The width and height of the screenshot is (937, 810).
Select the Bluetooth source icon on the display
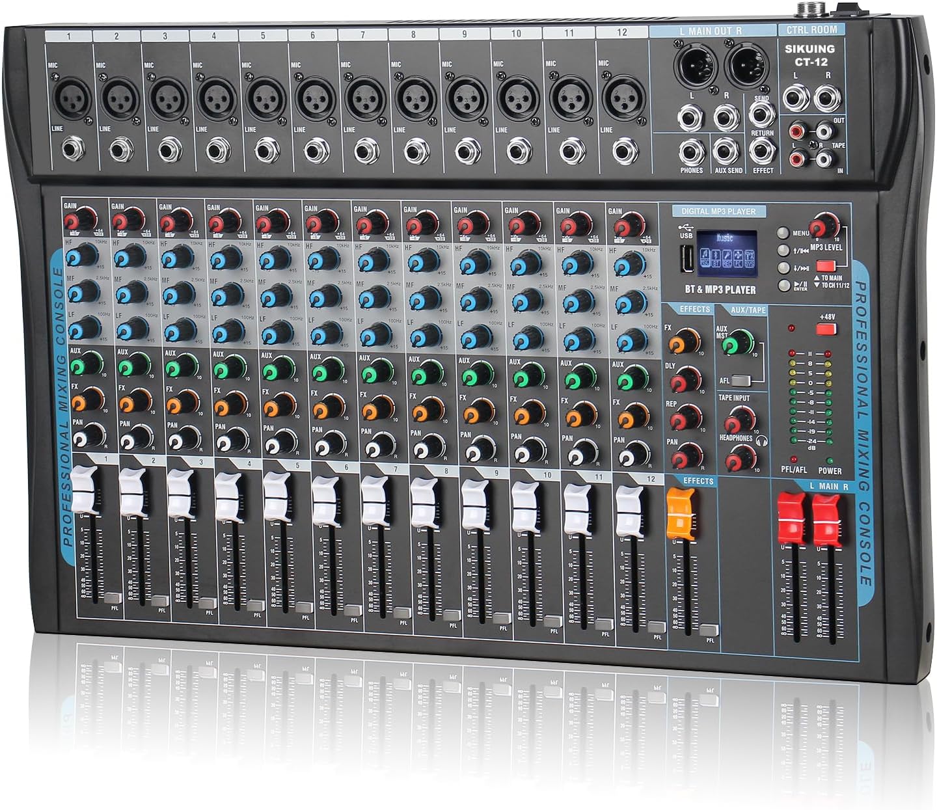(716, 258)
